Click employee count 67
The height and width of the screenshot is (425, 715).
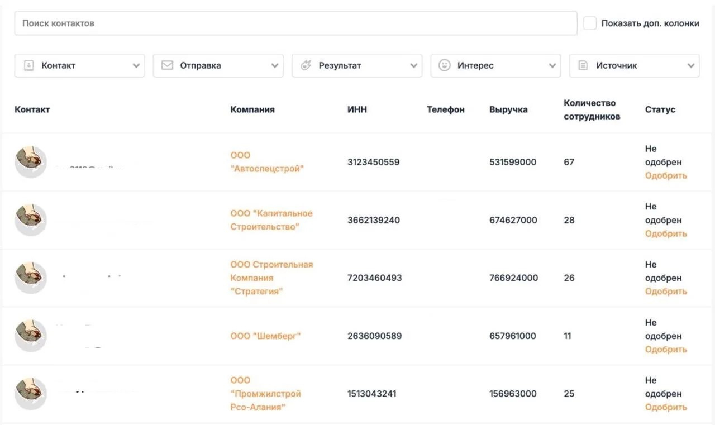[x=569, y=162]
